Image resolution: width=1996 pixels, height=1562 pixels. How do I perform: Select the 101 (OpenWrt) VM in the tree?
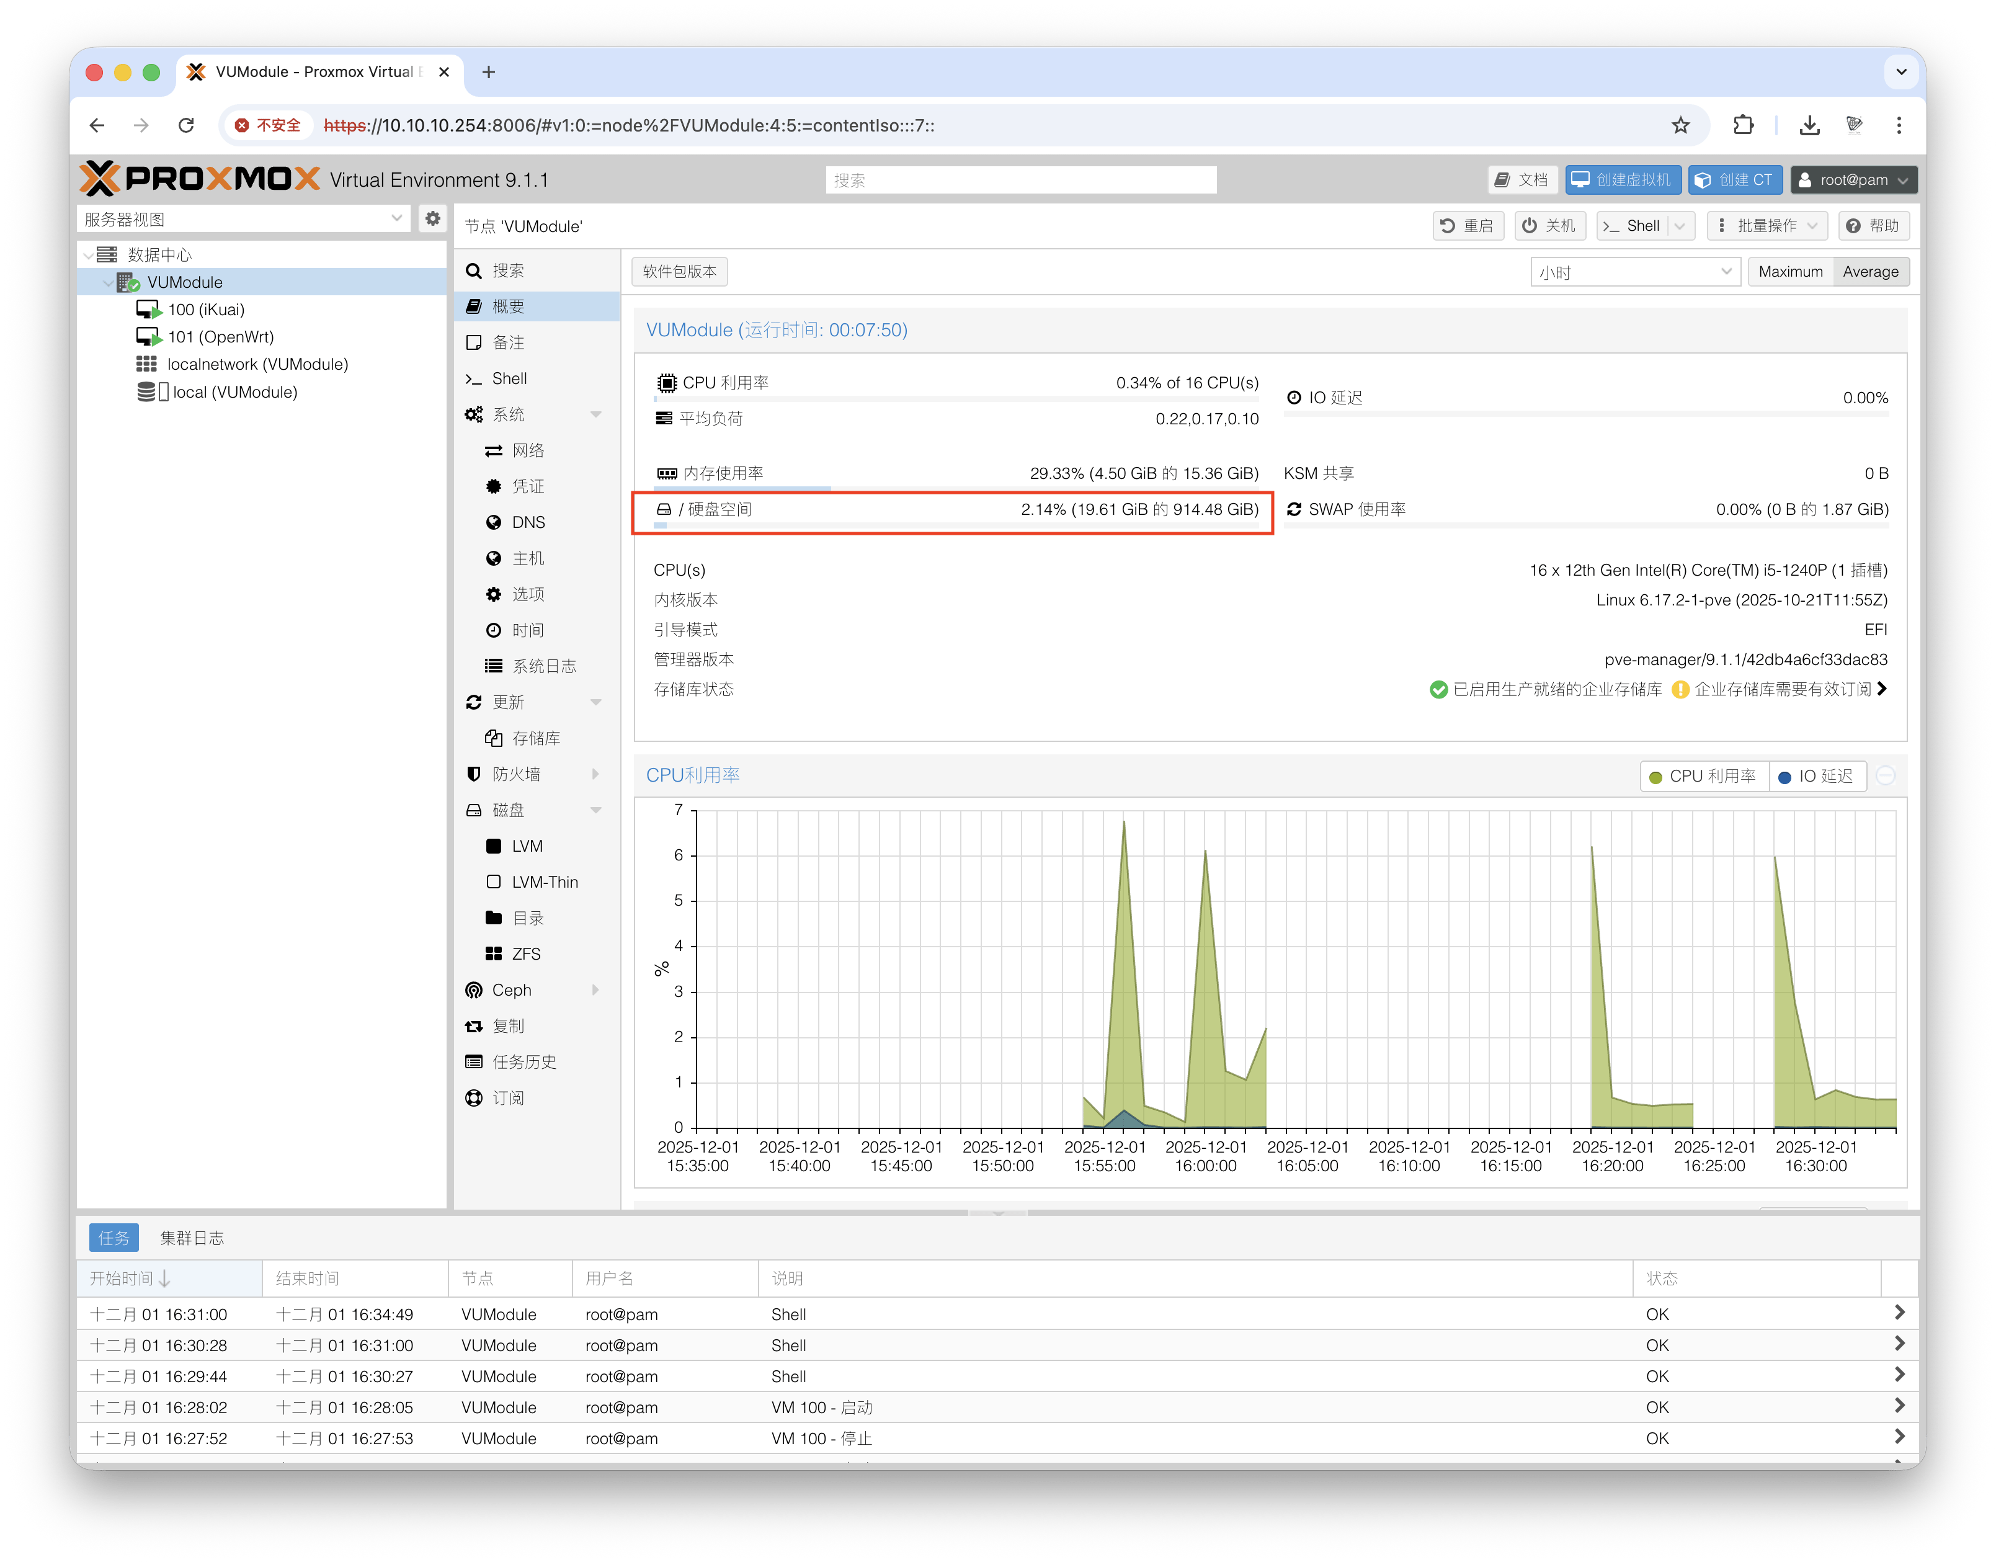click(x=220, y=337)
